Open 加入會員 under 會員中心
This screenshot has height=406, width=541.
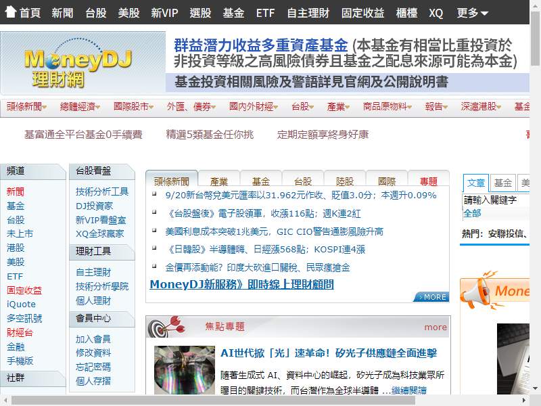pos(93,339)
